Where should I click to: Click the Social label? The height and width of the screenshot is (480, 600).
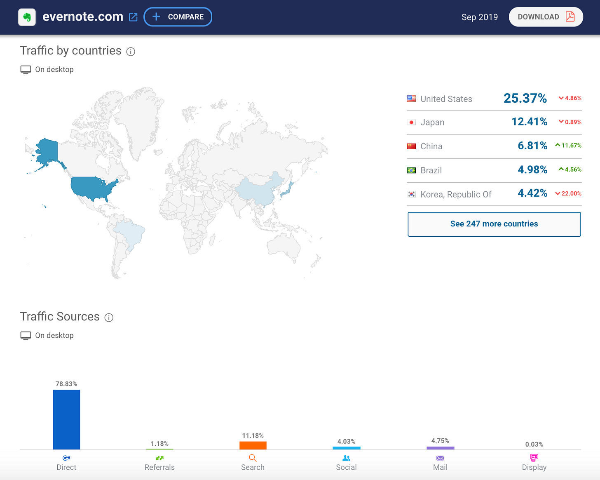click(346, 468)
